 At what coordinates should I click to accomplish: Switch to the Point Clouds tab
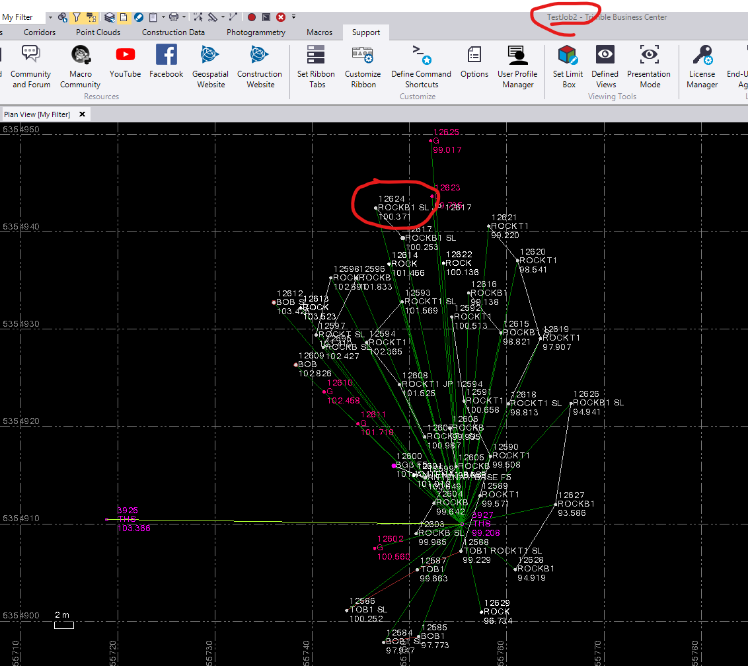coord(98,32)
